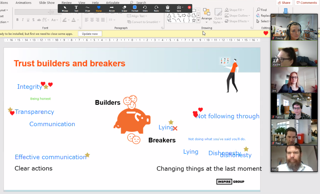Close the Zoom annotation toolbar
Viewport: 320px width, 194px height.
tap(189, 7)
